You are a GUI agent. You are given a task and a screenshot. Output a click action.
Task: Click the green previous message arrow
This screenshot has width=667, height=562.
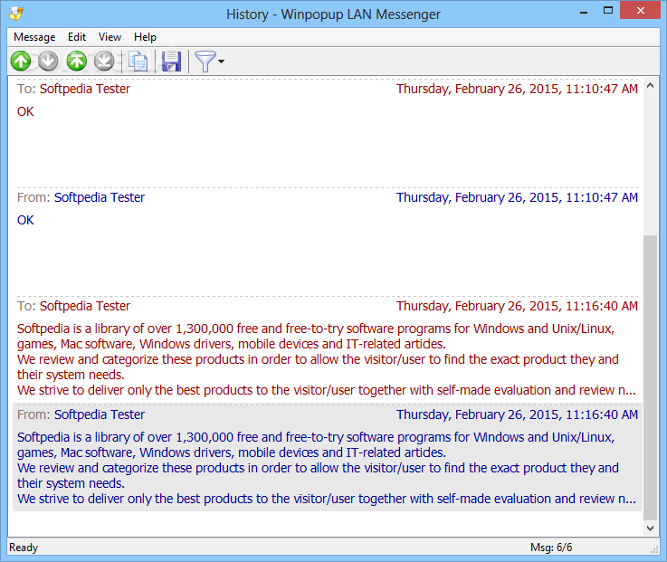point(21,61)
